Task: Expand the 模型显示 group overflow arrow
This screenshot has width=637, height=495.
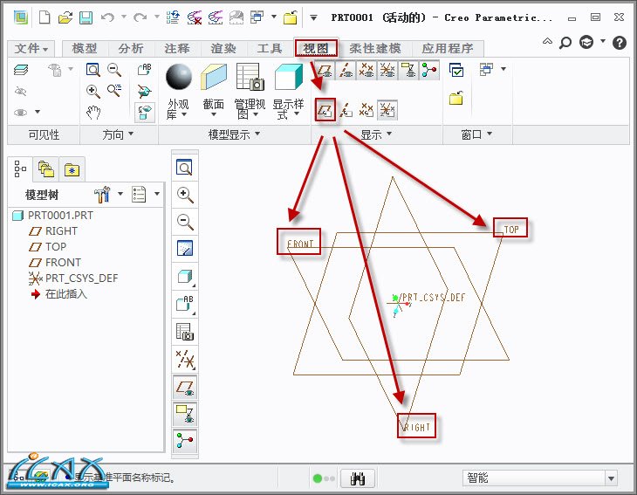Action: point(257,134)
